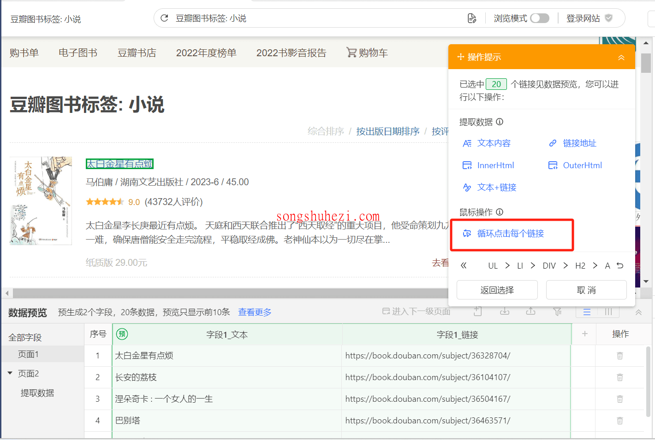Open the 2022书影音报告 nav item

tap(291, 53)
